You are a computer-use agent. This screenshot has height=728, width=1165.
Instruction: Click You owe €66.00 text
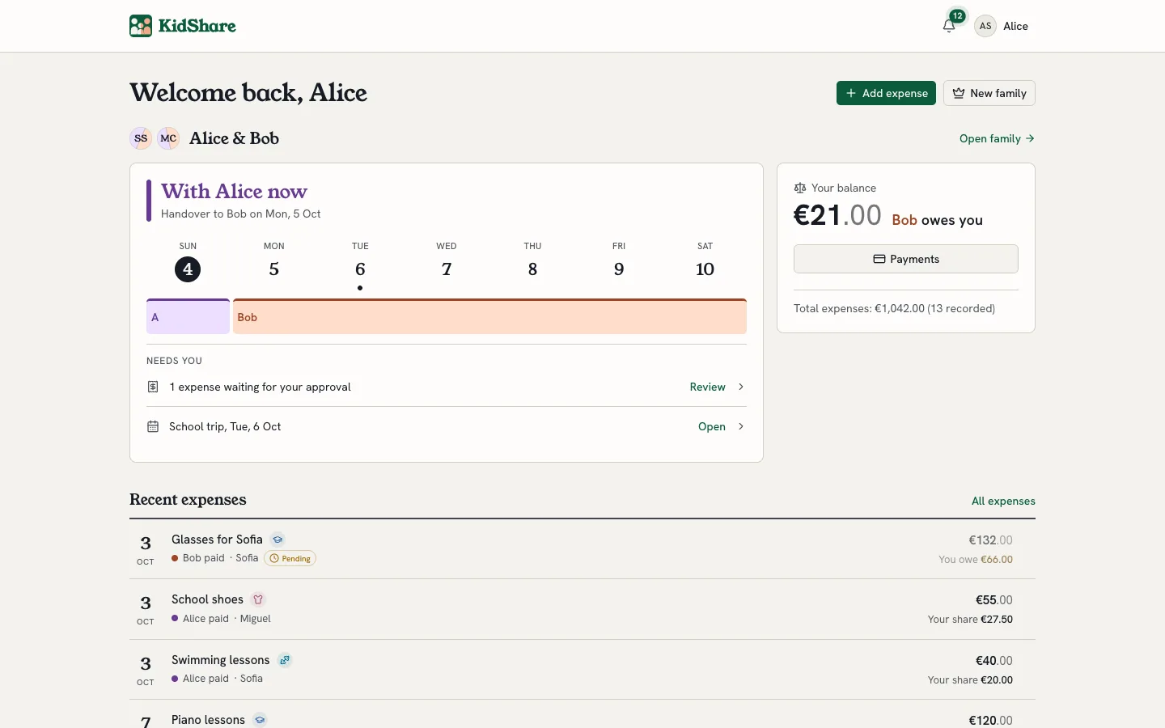[976, 560]
